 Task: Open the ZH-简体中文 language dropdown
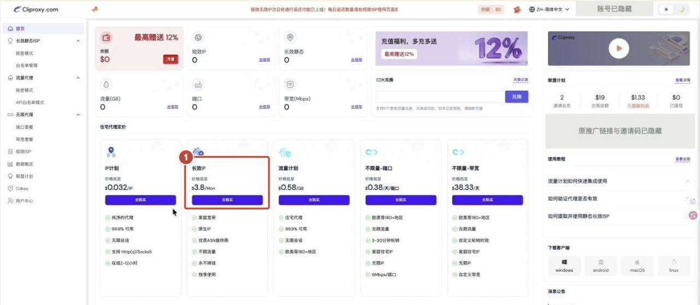tap(549, 9)
